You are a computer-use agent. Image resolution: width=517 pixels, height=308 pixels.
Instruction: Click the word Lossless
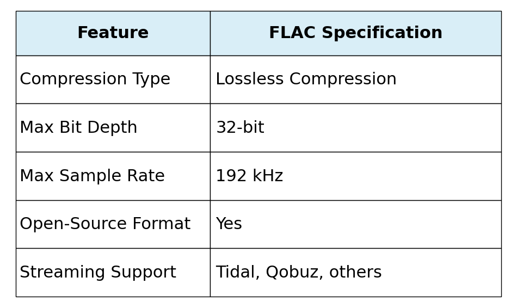pos(250,79)
